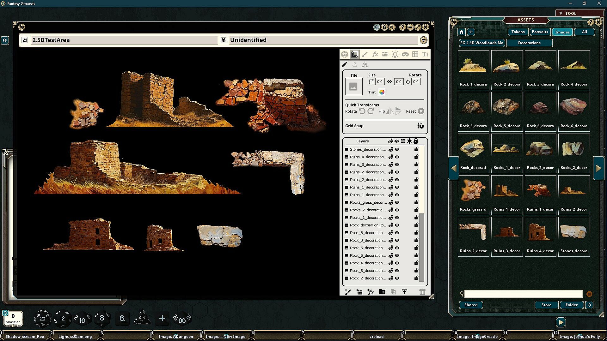Toggle visibility of Rocks_grass_decor layer

pos(397,202)
